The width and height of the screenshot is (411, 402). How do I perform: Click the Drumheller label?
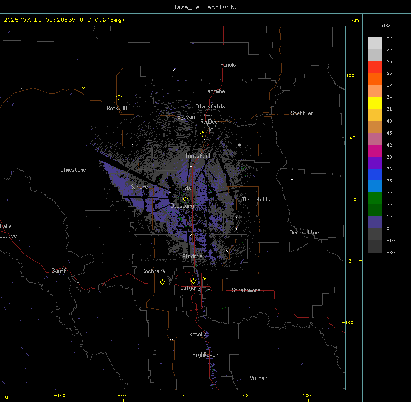click(304, 233)
